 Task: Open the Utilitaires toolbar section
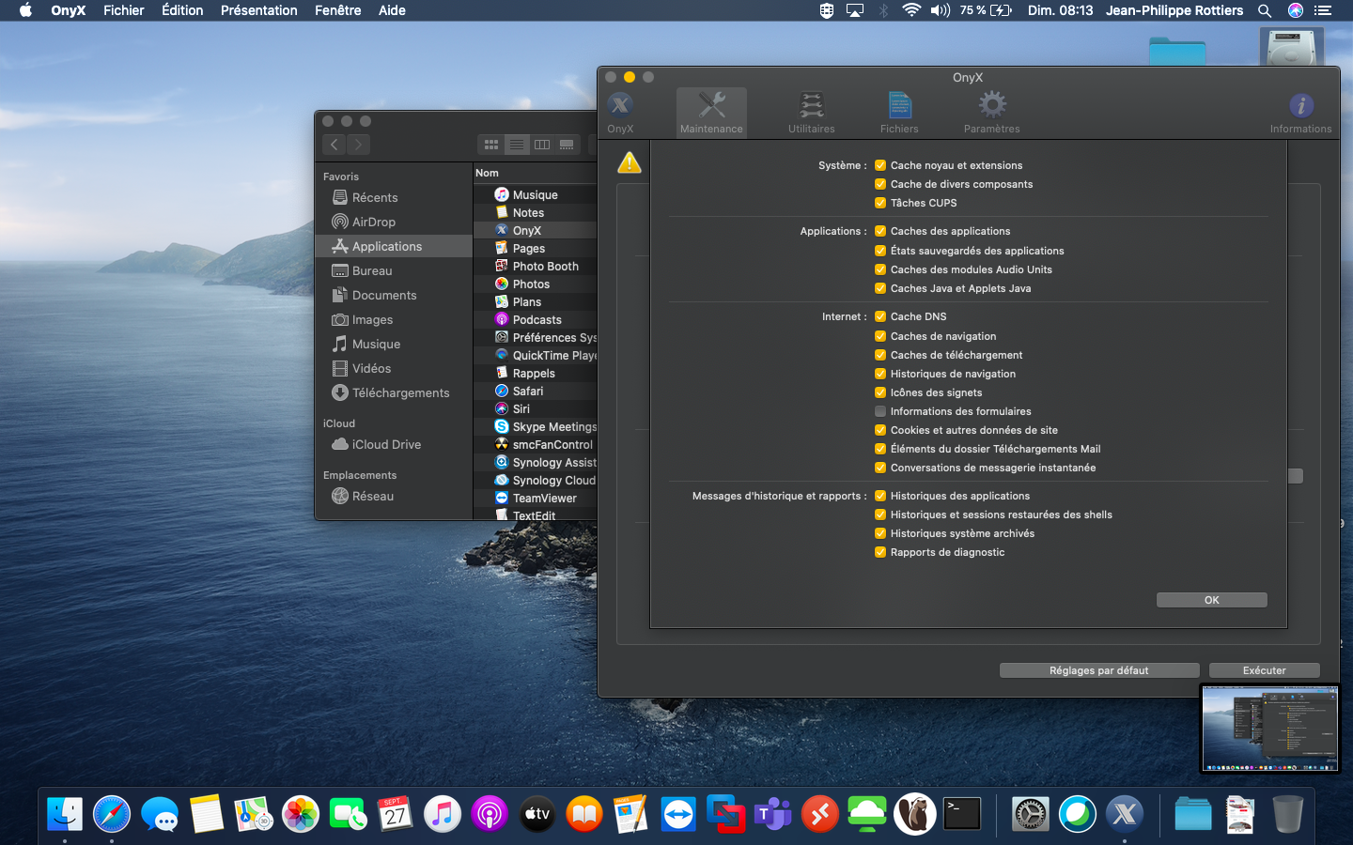[x=811, y=112]
